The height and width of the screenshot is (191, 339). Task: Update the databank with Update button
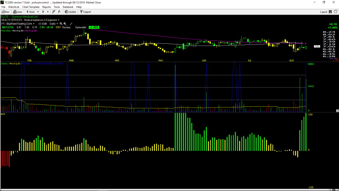pyautogui.click(x=71, y=12)
